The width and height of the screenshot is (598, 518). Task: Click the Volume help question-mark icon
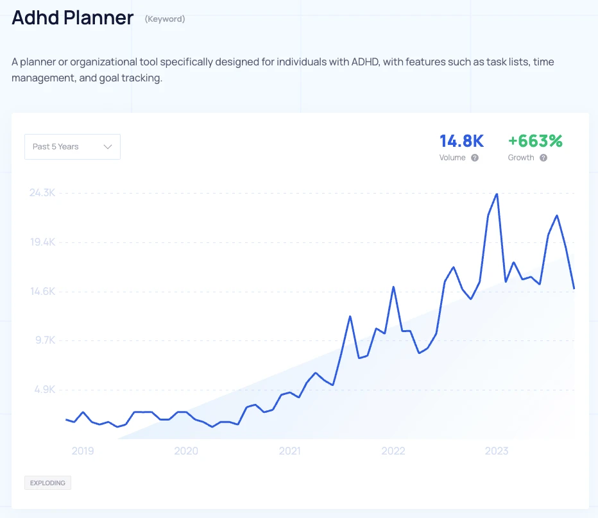(x=475, y=158)
